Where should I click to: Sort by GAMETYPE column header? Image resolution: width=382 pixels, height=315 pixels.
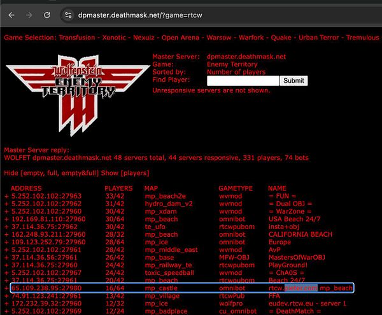(236, 188)
